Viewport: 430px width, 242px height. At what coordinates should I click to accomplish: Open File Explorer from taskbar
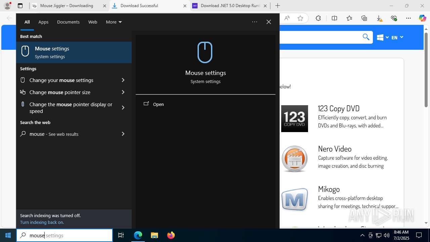(154, 235)
